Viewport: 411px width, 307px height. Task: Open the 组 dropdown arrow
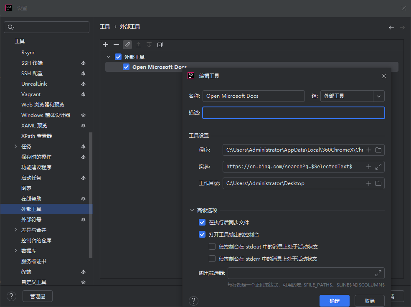point(379,96)
